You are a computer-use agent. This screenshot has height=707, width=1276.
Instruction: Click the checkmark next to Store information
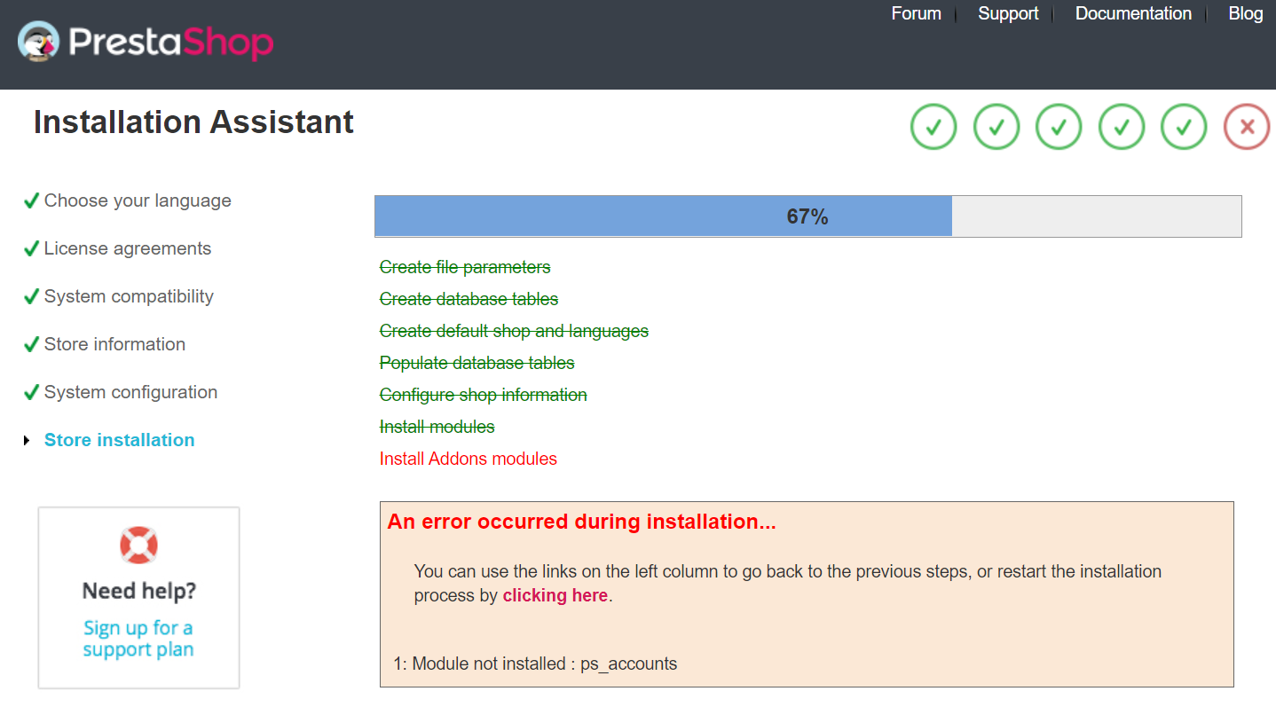pyautogui.click(x=30, y=343)
